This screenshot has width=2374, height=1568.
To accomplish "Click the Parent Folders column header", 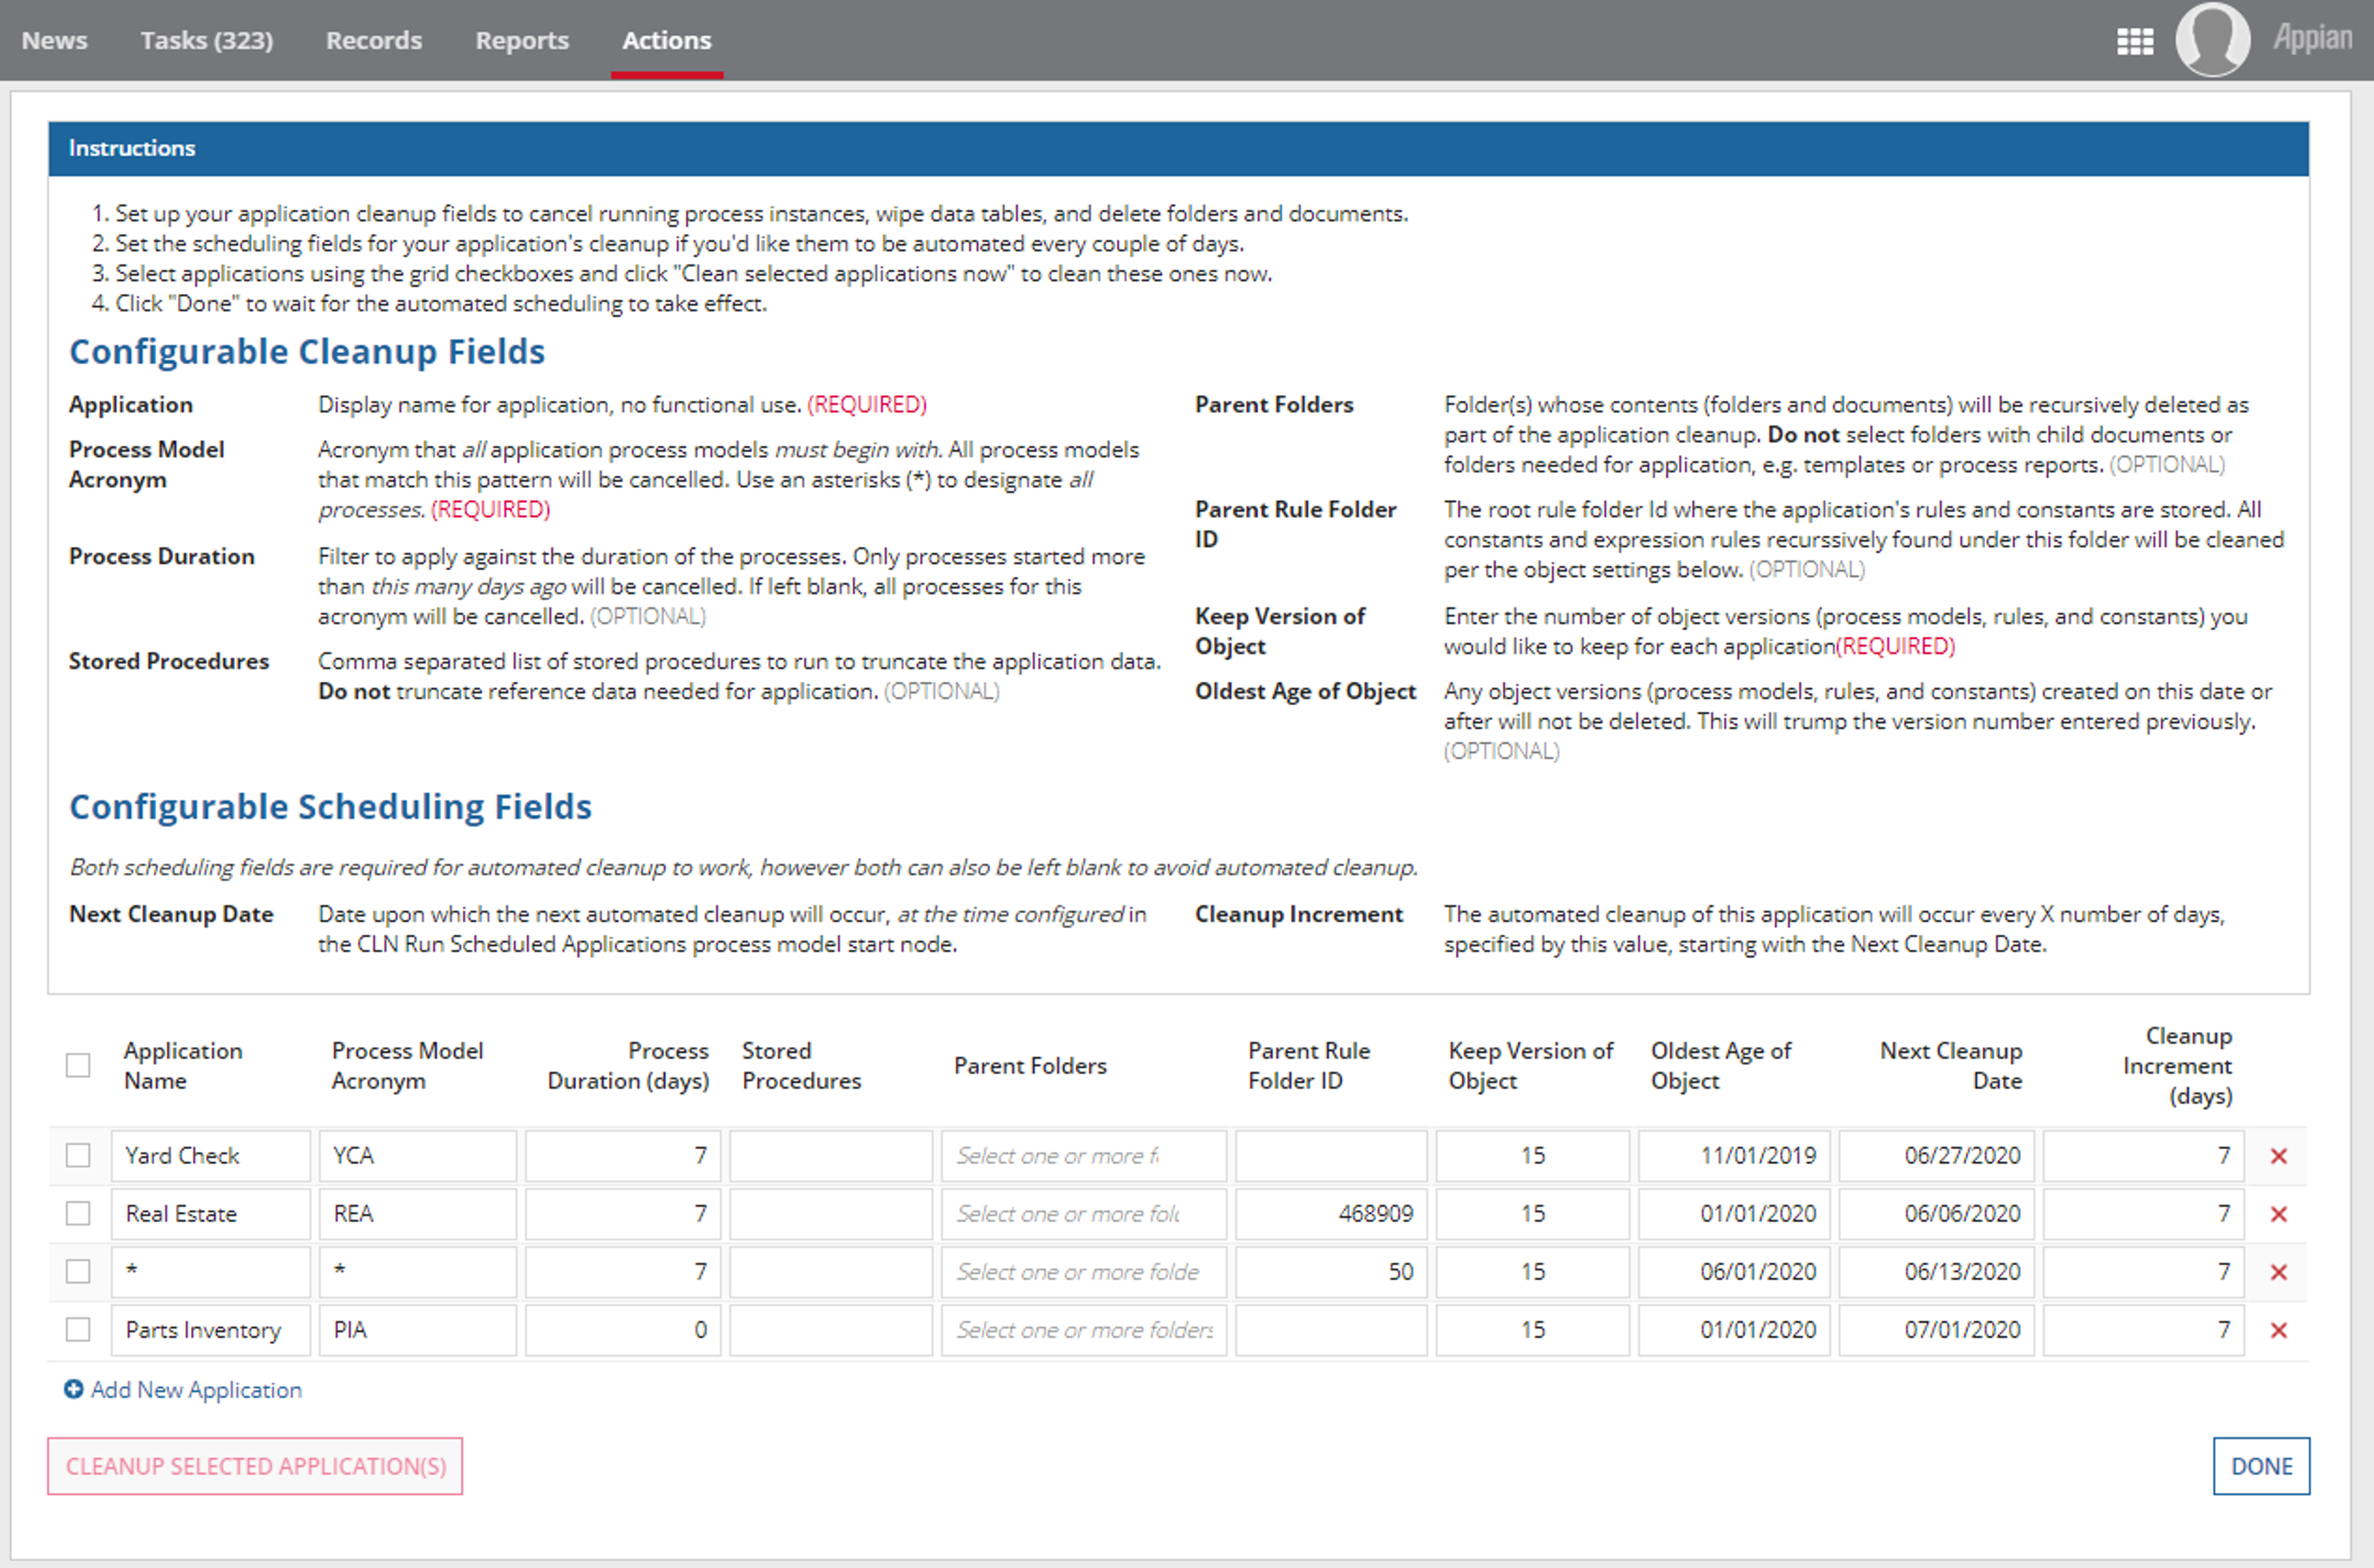I will tap(1030, 1066).
